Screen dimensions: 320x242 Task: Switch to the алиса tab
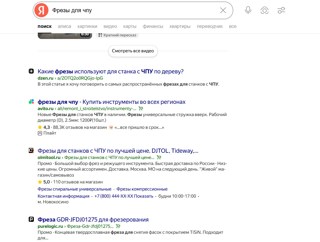[65, 26]
